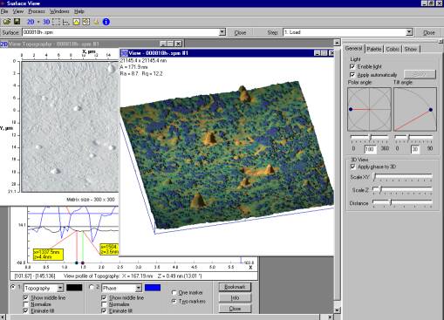This screenshot has height=320, width=444.
Task: Adjust the Scale Z slider
Action: click(403, 189)
